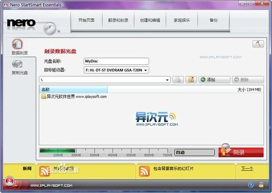Minimize the Nero StartSmart window

tap(242, 3)
